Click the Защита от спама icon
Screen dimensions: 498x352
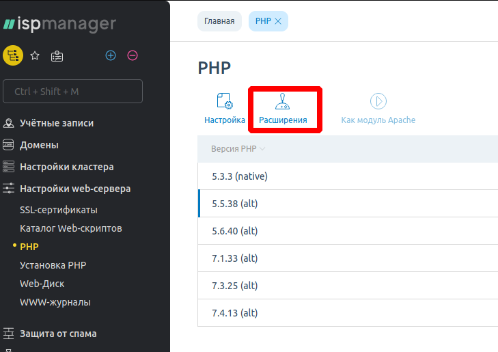[x=8, y=334]
